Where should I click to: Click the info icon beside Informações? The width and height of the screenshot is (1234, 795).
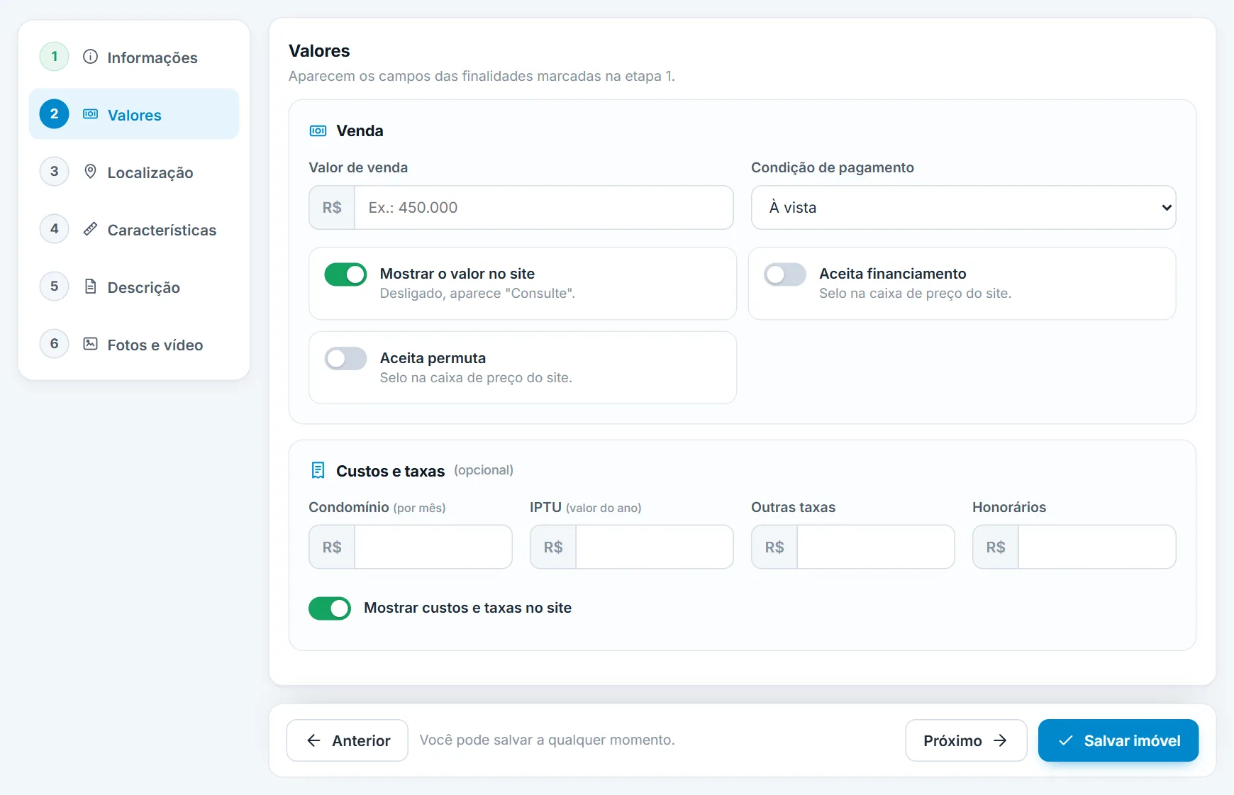90,57
